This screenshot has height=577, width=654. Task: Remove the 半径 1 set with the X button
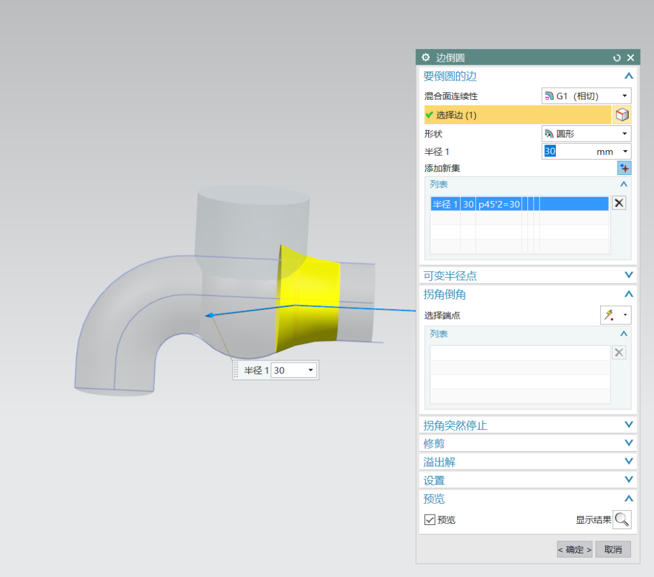point(619,203)
